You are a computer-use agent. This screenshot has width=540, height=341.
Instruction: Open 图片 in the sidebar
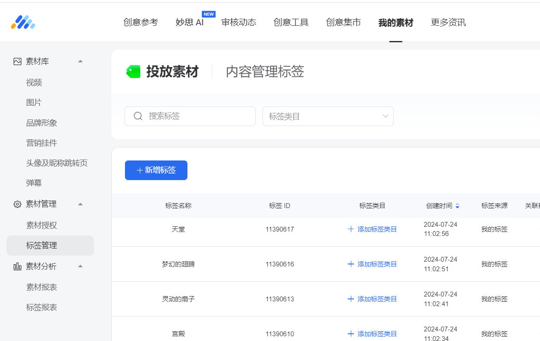[34, 103]
